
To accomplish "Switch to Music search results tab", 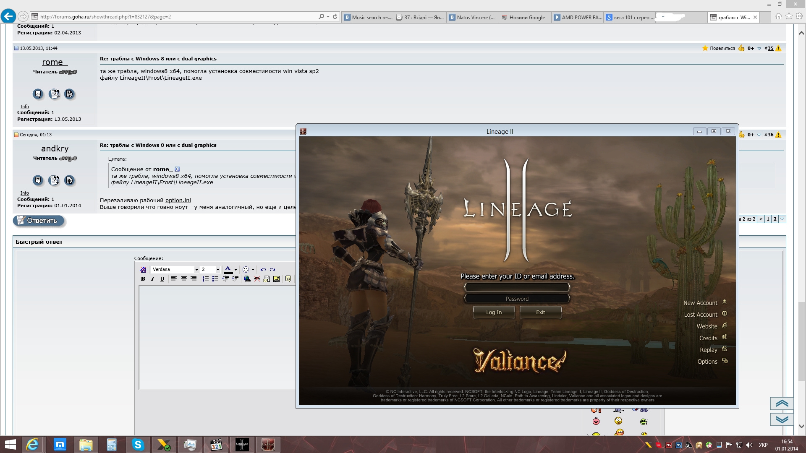I will 368,17.
